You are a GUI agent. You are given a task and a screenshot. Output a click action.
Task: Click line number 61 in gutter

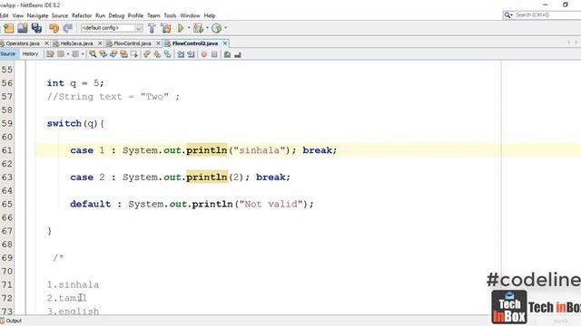7,150
